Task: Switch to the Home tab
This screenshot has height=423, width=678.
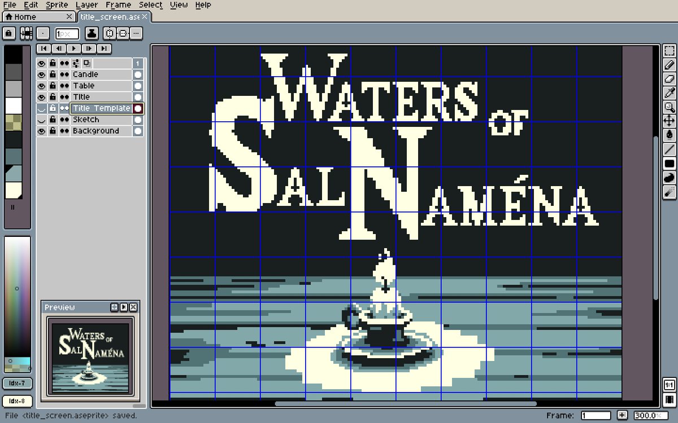Action: click(38, 17)
